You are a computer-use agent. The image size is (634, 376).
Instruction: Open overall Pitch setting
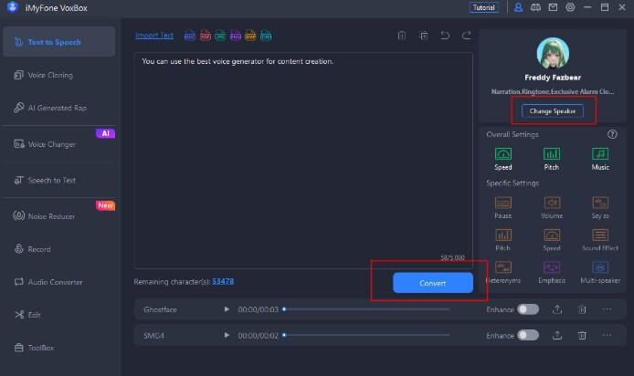(x=552, y=159)
